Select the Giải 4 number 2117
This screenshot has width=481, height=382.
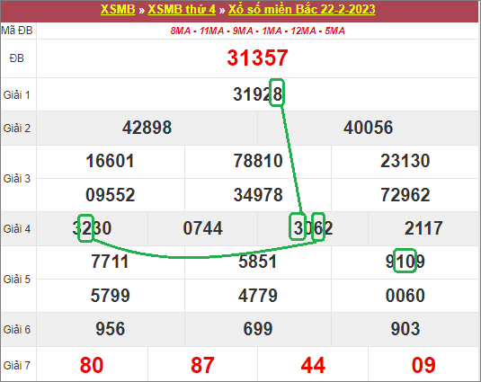[x=423, y=228]
